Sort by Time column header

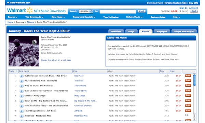click(x=165, y=71)
